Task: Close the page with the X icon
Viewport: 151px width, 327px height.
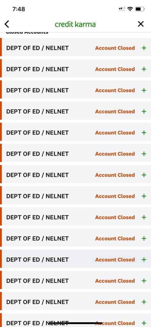Action: [x=141, y=24]
